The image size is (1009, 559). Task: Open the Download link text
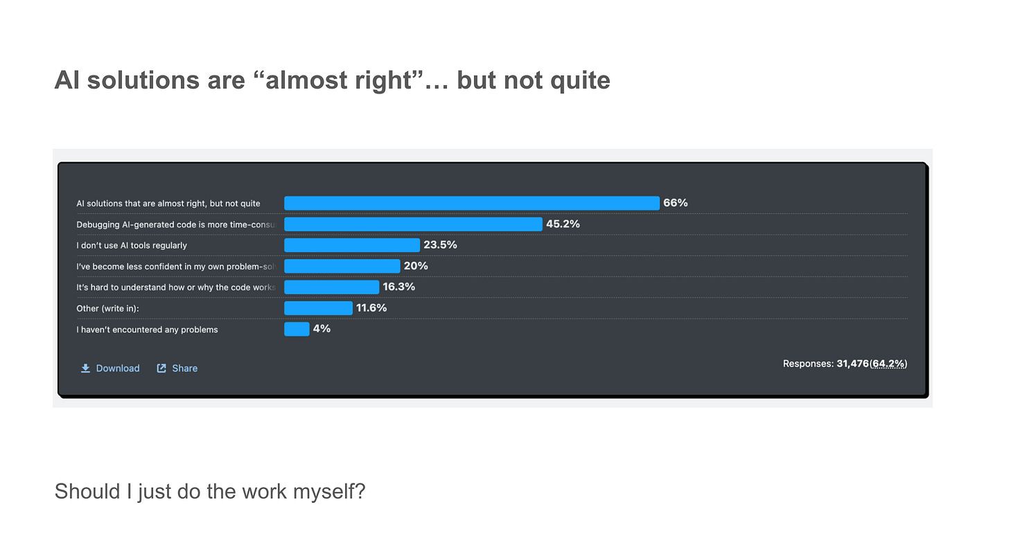118,369
